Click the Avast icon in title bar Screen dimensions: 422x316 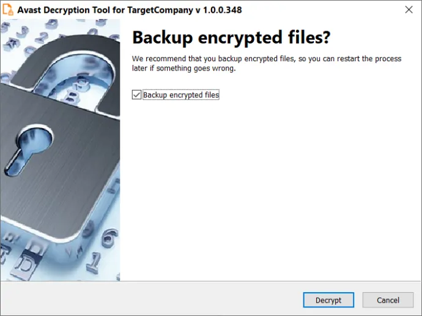click(9, 9)
